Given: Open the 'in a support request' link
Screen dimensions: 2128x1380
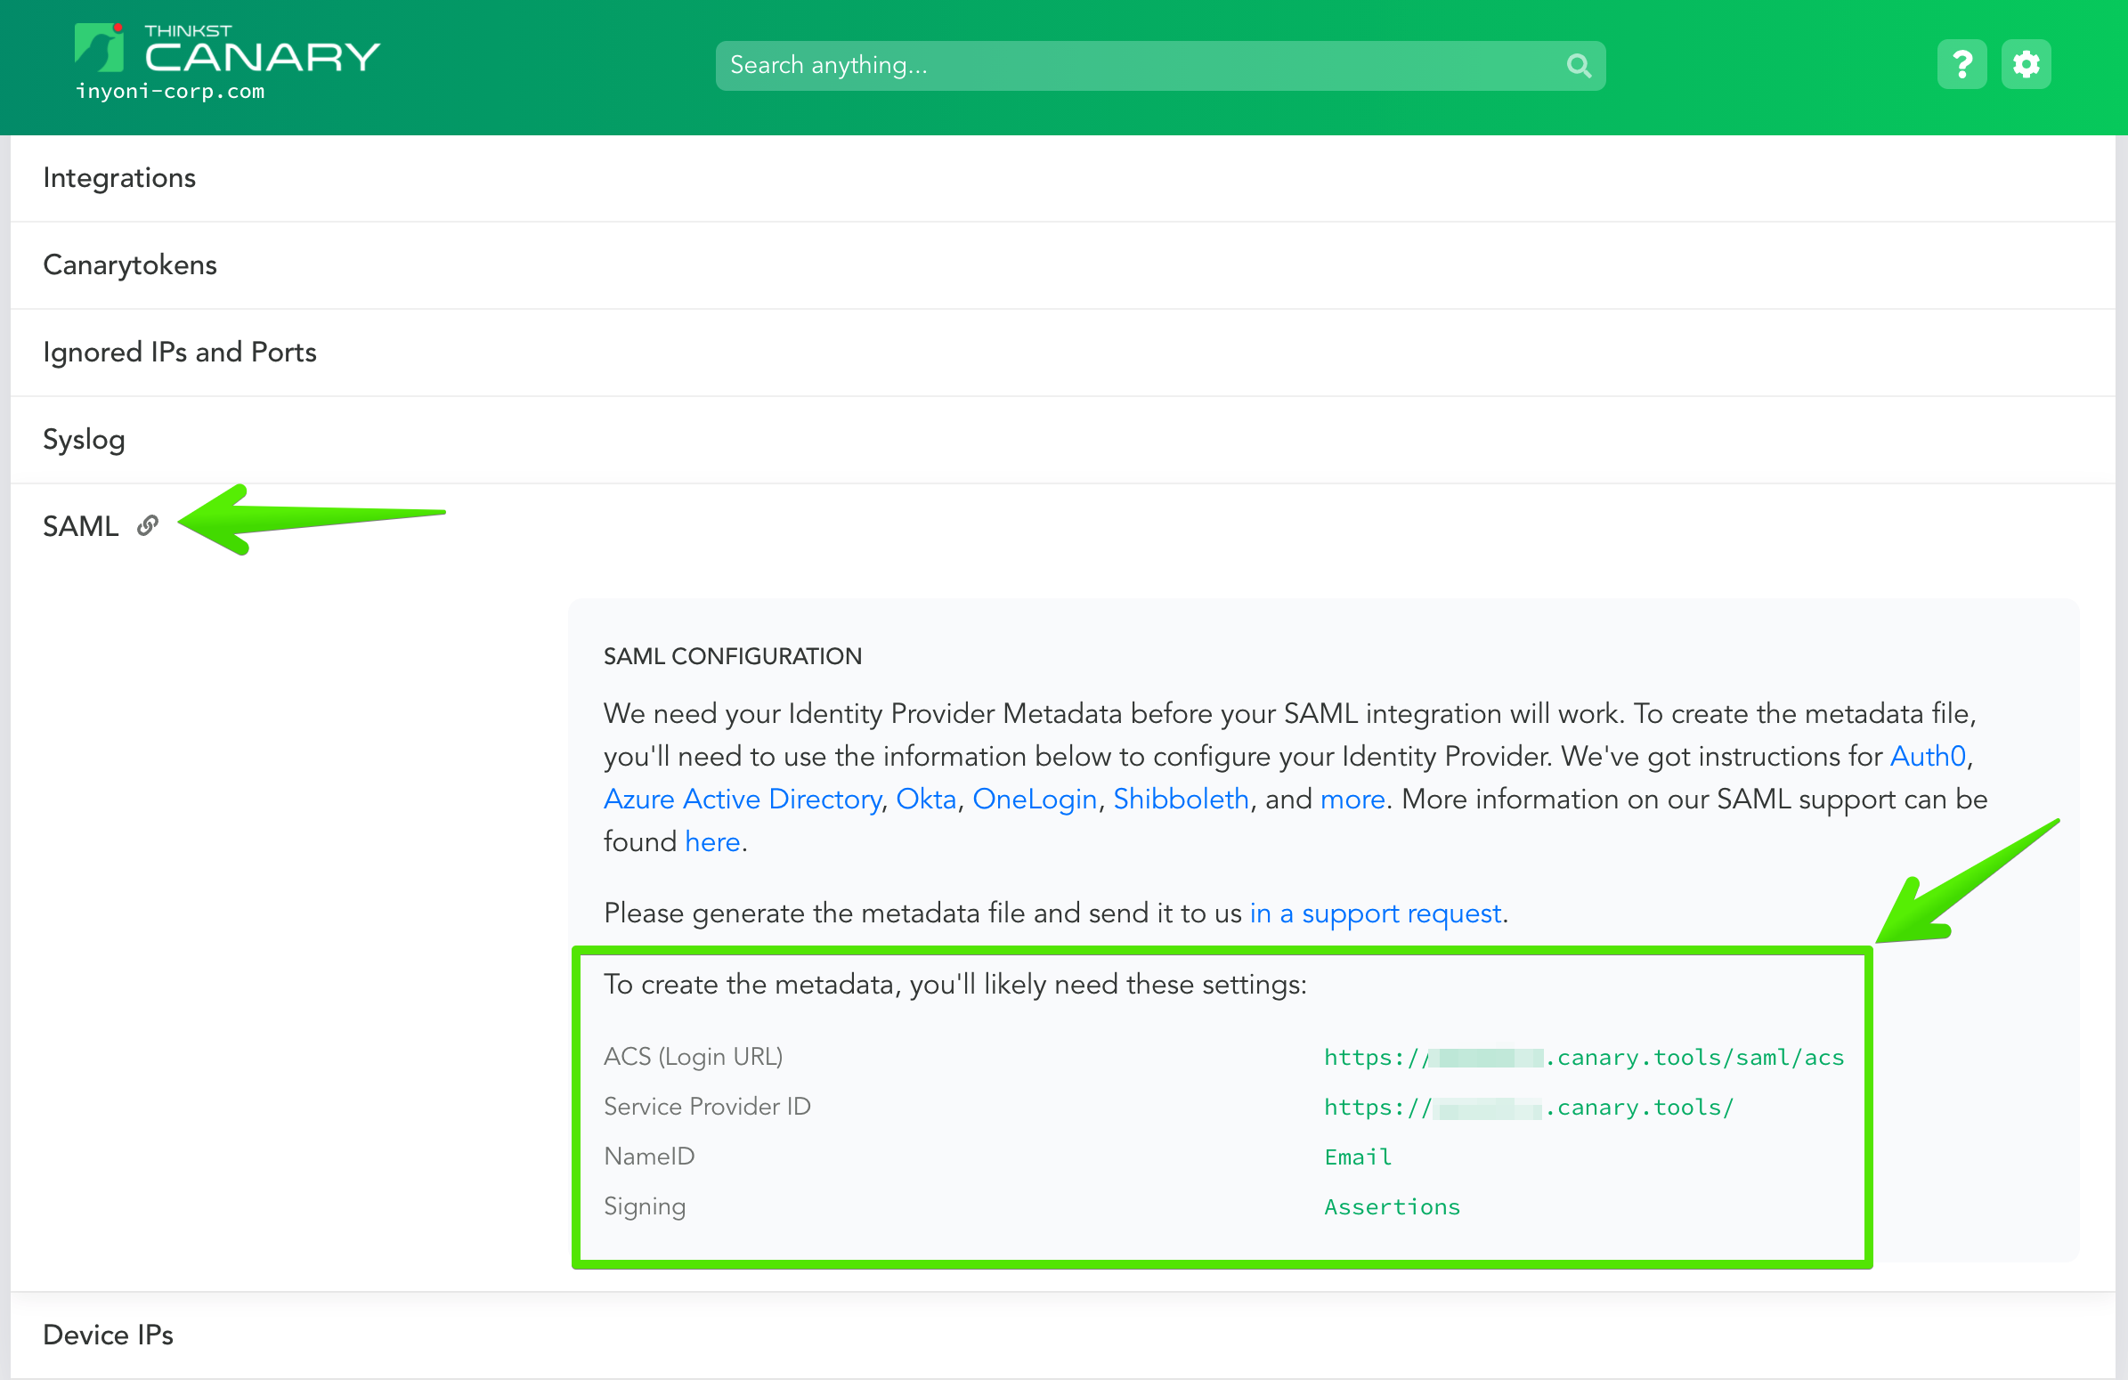Looking at the screenshot, I should 1375,913.
